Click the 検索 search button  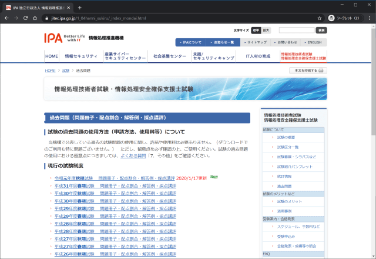pos(321,30)
